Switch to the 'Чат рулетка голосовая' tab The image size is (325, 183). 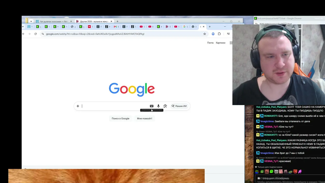(53, 21)
